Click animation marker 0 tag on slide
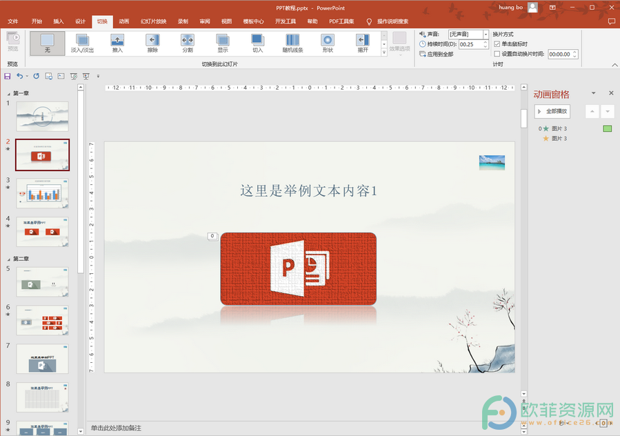The width and height of the screenshot is (620, 436). point(212,236)
